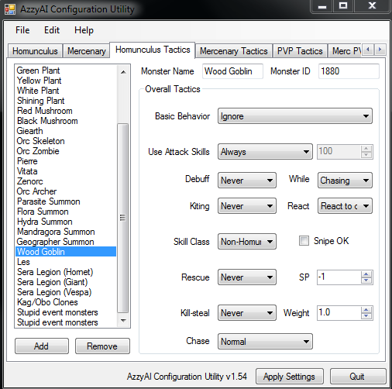Click the Quit button
Screen dimensions: 392x389
pyautogui.click(x=357, y=377)
